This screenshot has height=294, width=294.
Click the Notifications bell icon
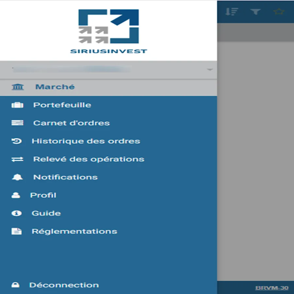coord(17,177)
